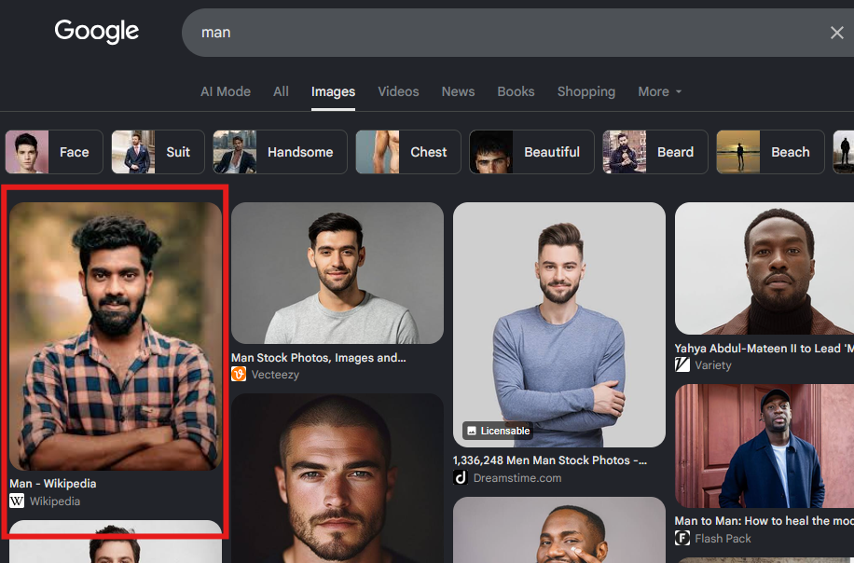Click inside the search input field

(506, 33)
